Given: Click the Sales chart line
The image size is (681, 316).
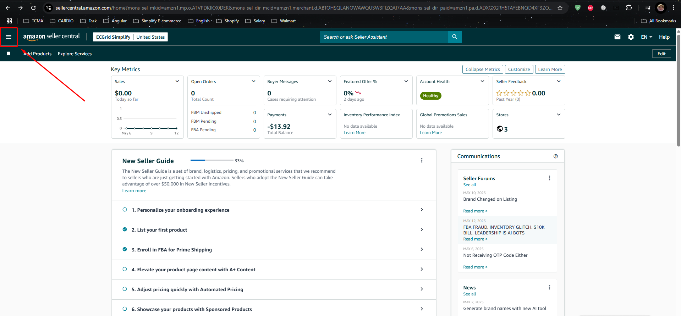Looking at the screenshot, I should click(x=151, y=128).
